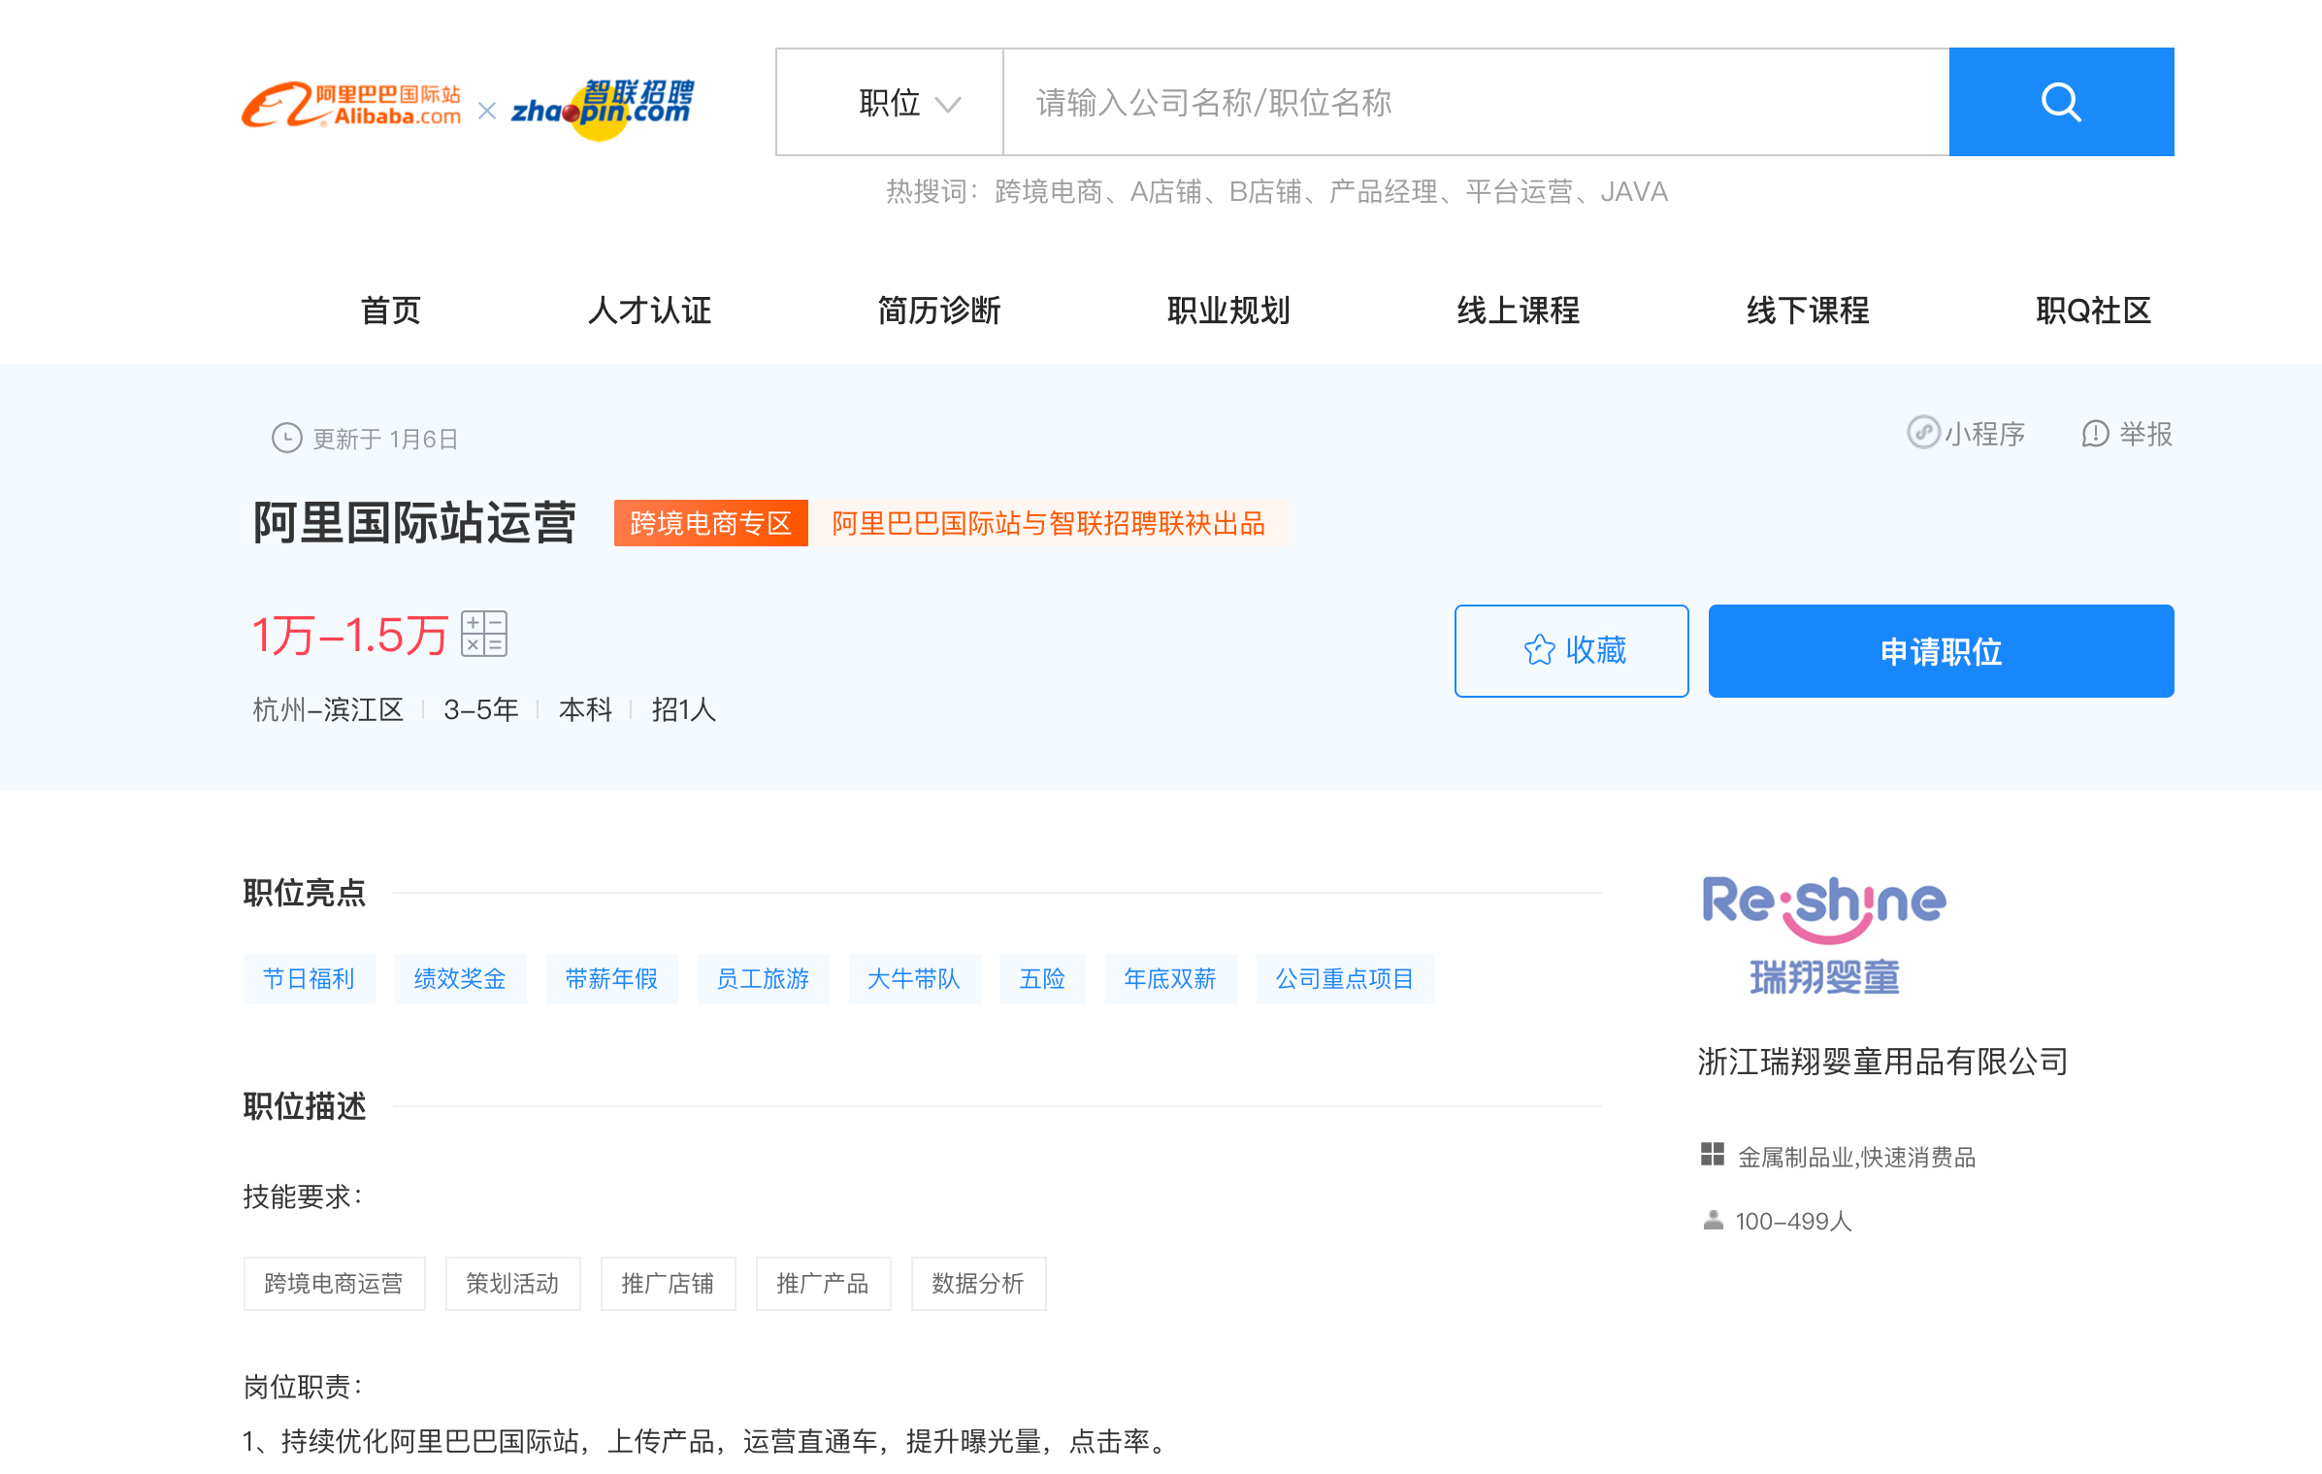Open 线上课程 in navigation
This screenshot has width=2322, height=1474.
(1518, 311)
